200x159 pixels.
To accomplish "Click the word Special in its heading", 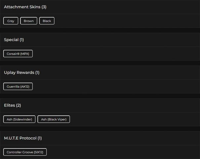I will pyautogui.click(x=11, y=40).
